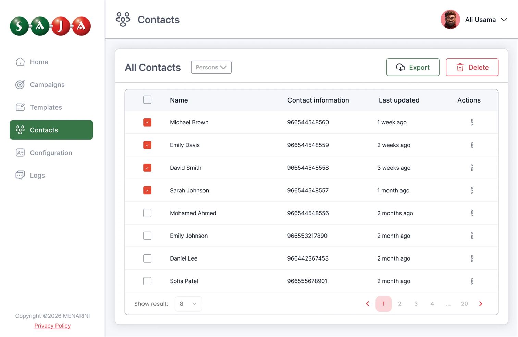Open actions menu for Mohamed Ahmed
This screenshot has width=518, height=337.
(x=472, y=213)
